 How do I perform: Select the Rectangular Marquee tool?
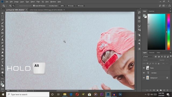click(2, 16)
